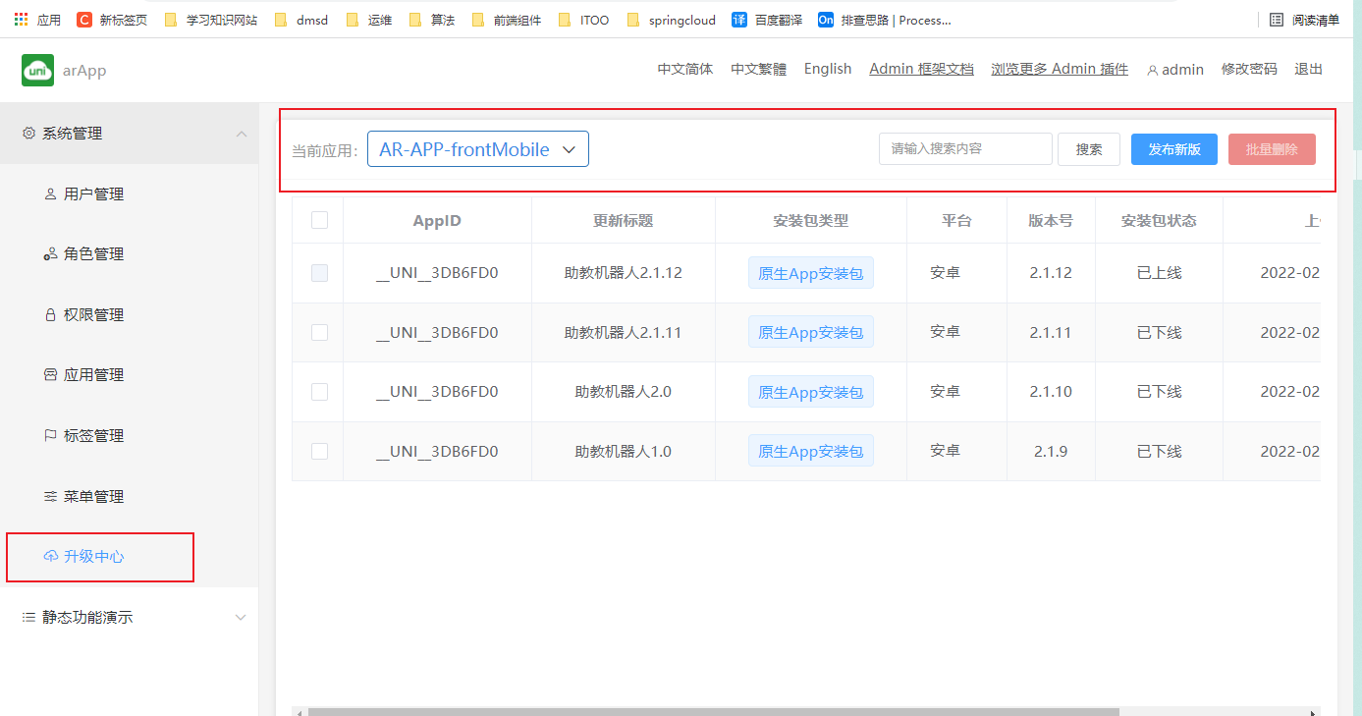Open the 算法 bookmark folder
Screen dimensions: 1362x716
pyautogui.click(x=432, y=20)
